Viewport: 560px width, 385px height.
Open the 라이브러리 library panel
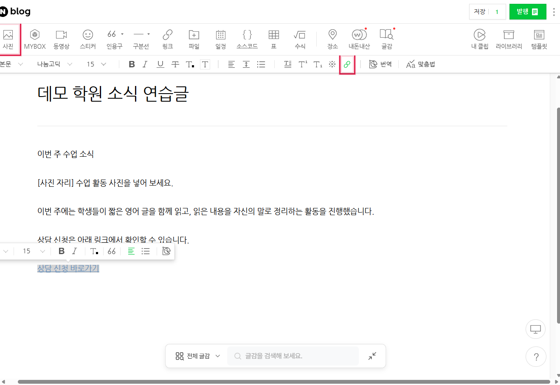(x=509, y=39)
